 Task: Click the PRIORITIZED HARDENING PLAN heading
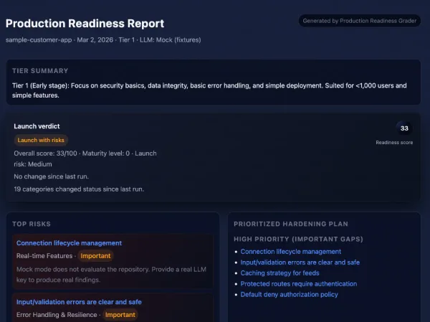(x=291, y=224)
